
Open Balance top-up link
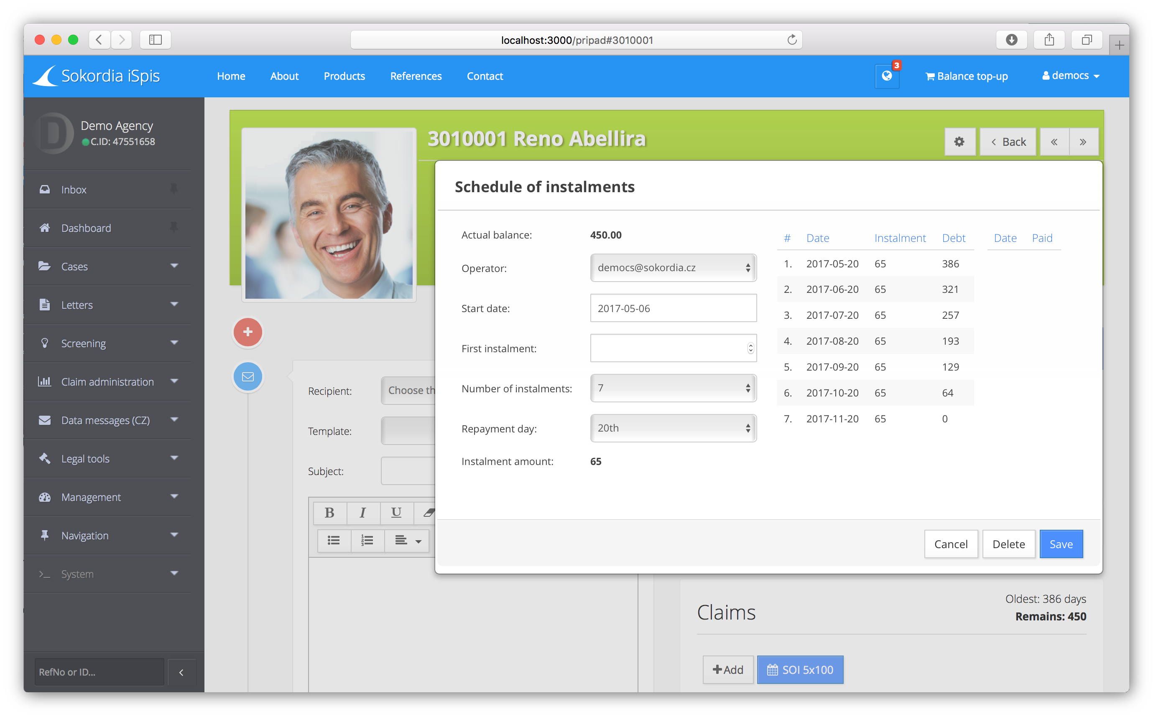pos(966,76)
